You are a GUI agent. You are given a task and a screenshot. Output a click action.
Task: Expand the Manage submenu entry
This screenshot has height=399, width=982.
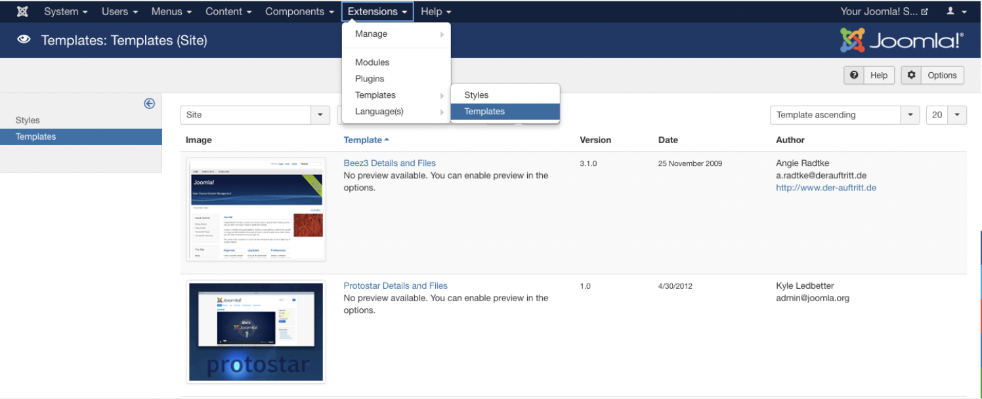point(396,33)
